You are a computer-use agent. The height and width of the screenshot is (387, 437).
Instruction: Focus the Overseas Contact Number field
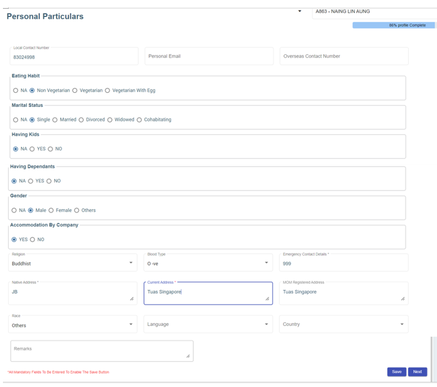(343, 56)
